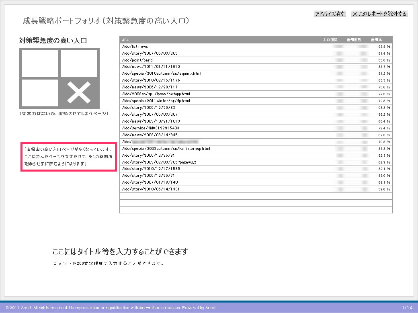Sort by the 直帰率 column header
The width and height of the screenshot is (418, 313).
(376, 40)
